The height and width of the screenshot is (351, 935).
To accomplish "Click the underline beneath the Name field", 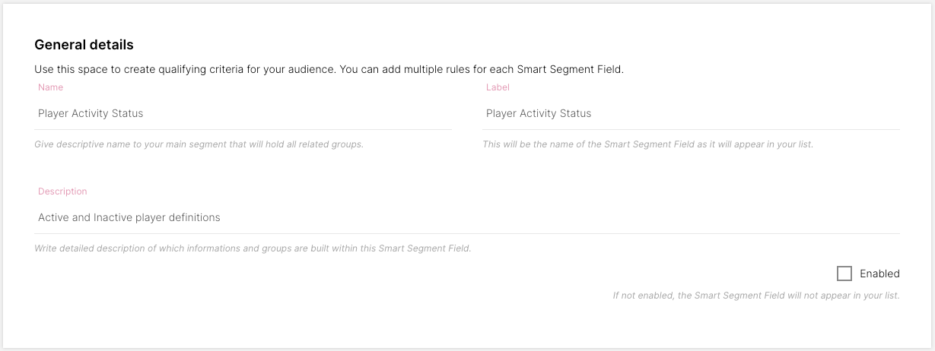I will [x=243, y=129].
